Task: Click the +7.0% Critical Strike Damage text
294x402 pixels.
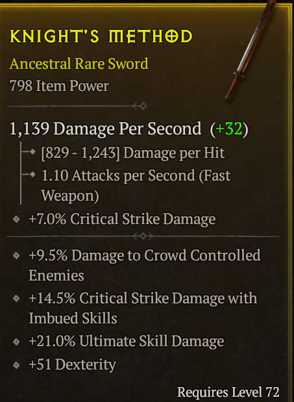Action: click(x=122, y=220)
